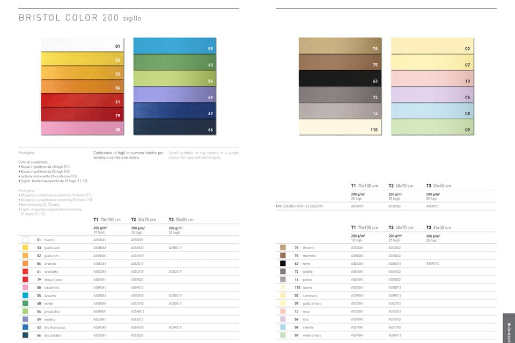Click the large graphite band numbered 72
Screen dimensions: 515x343
pos(340,94)
